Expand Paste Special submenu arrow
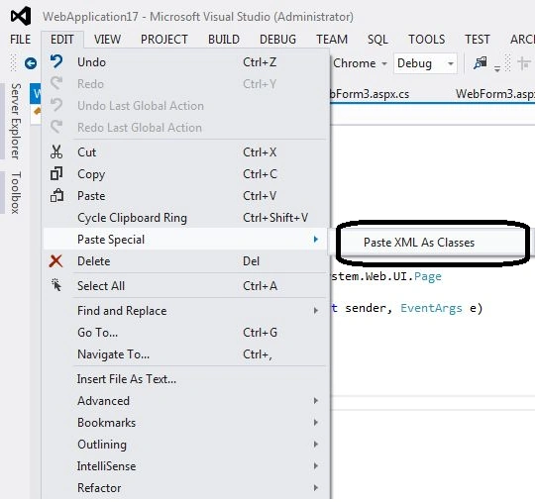 click(316, 240)
